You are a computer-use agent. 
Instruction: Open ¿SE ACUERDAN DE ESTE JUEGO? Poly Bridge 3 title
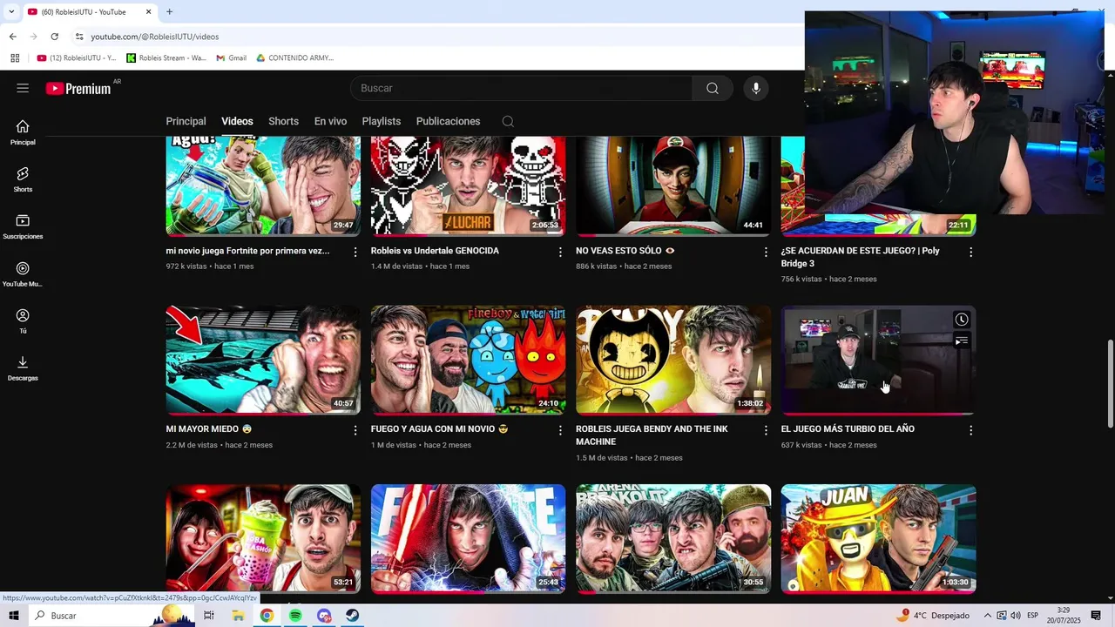click(860, 257)
